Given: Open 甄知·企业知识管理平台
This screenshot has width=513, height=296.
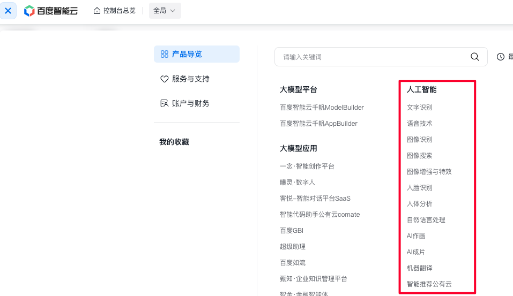Looking at the screenshot, I should click(x=314, y=279).
